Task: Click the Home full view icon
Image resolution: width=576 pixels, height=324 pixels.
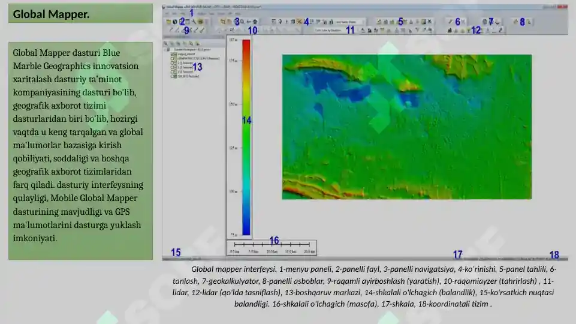Action: (255, 22)
